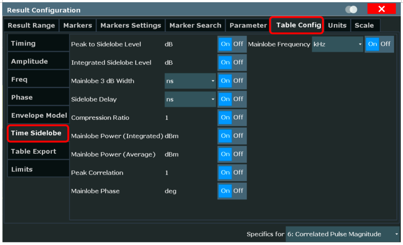Toggle Integrated Sidelobe Level On/Off
Screen dimensions: 403x245
(x=232, y=62)
